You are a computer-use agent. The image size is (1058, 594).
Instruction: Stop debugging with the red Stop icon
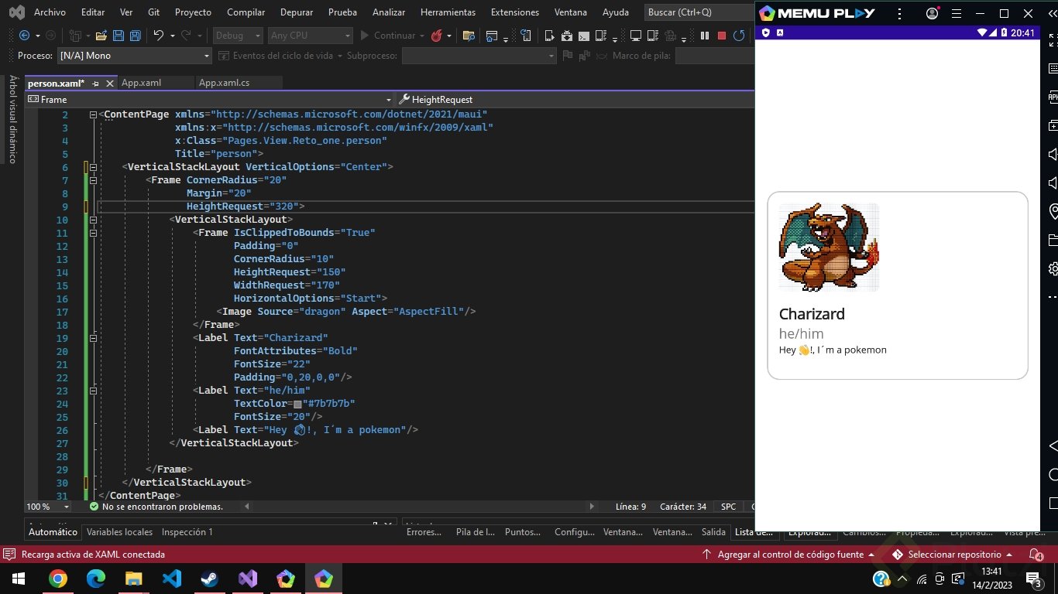(x=722, y=35)
